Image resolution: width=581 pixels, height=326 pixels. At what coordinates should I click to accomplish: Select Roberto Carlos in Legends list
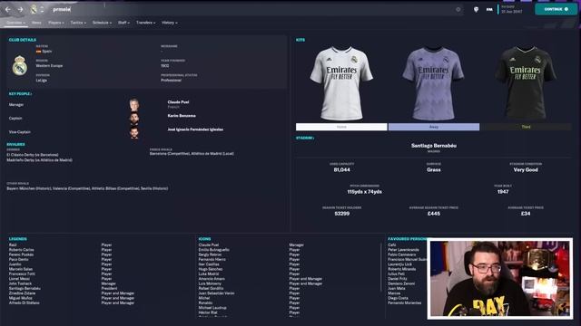(22, 250)
